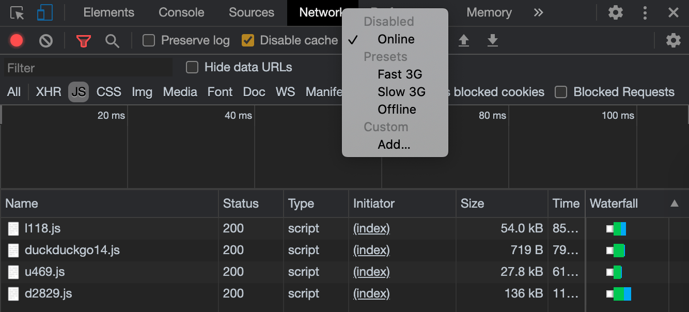
Task: Click the import HAR upload arrow
Action: click(x=464, y=40)
